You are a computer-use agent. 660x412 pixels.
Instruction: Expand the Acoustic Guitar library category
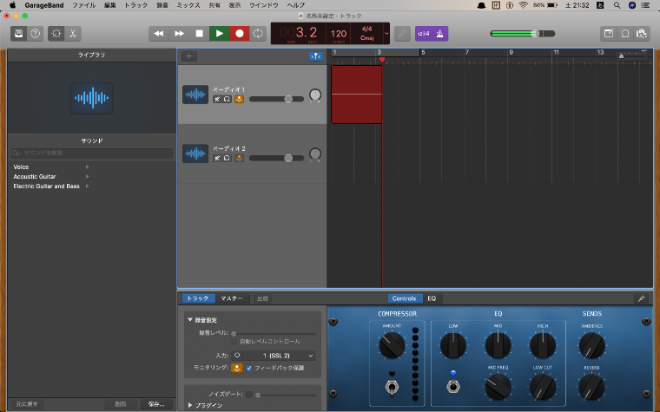(x=86, y=176)
